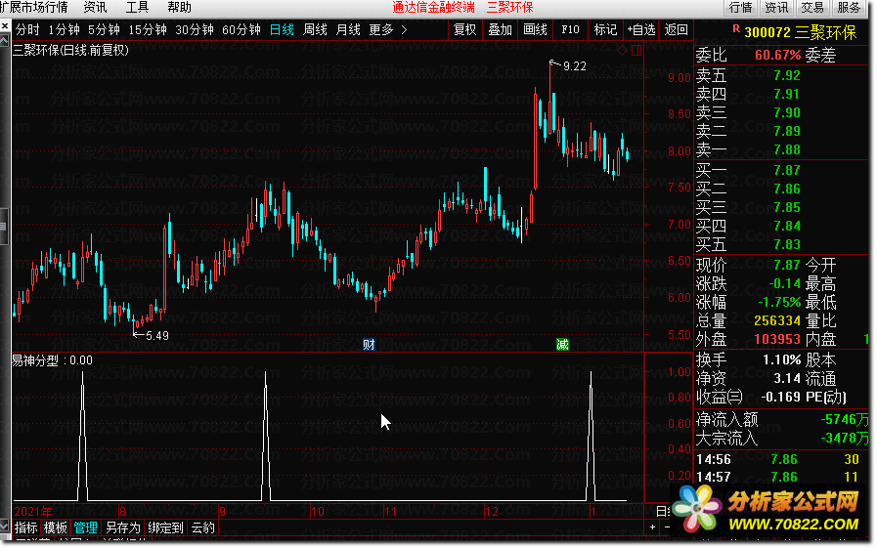
Task: Click the plus zoom icon at bottom right
Action: (653, 527)
